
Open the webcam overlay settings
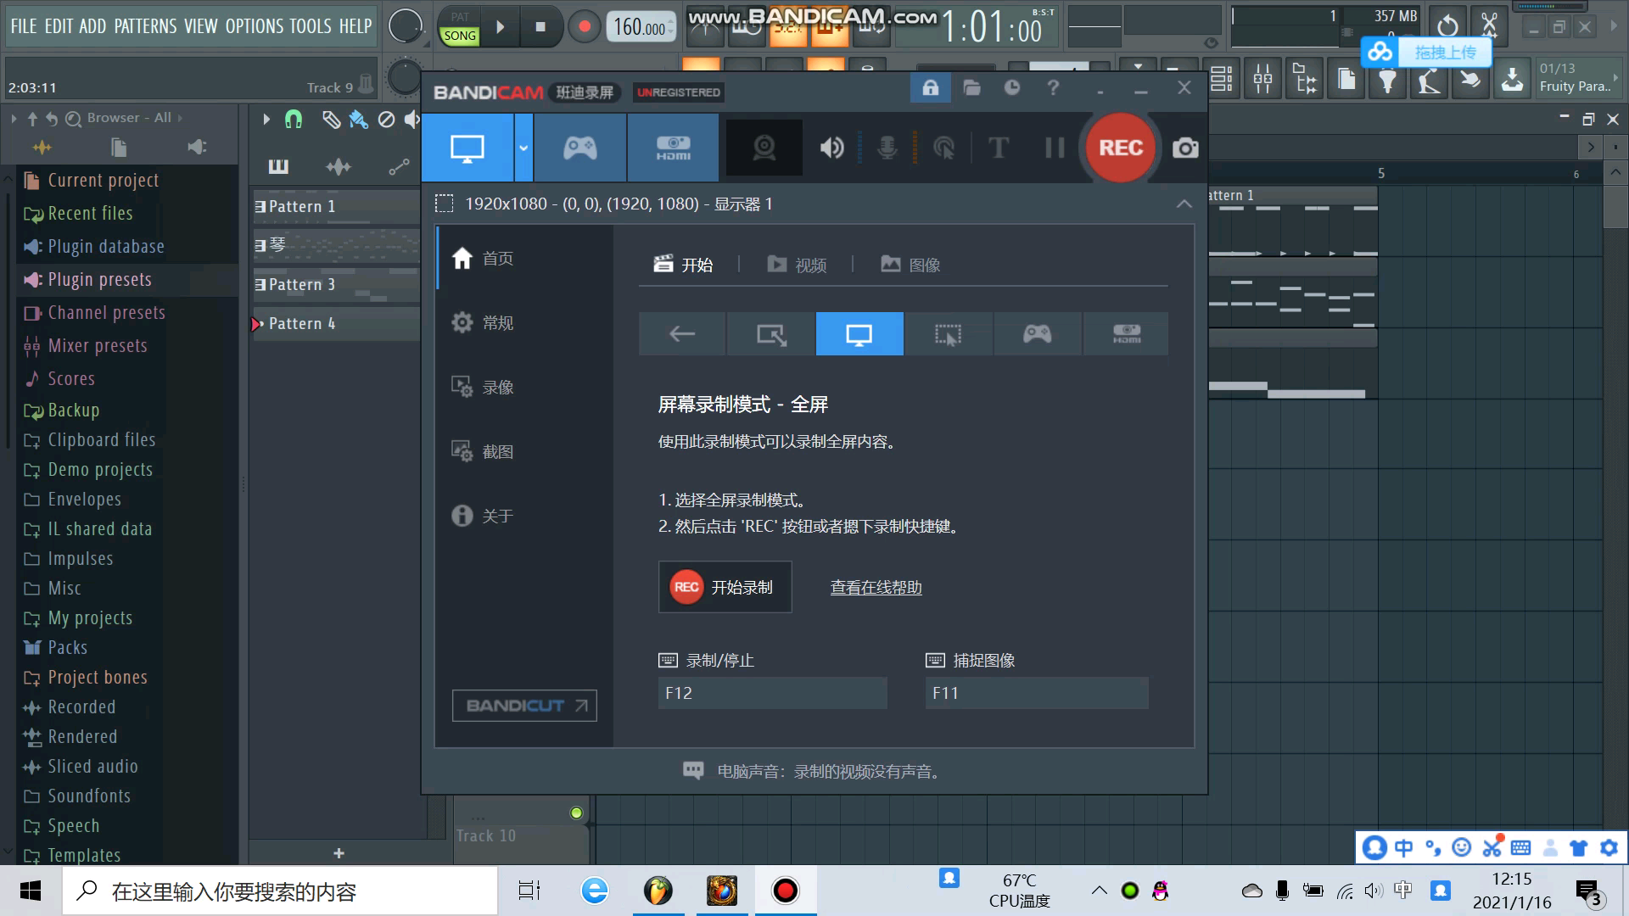point(763,148)
